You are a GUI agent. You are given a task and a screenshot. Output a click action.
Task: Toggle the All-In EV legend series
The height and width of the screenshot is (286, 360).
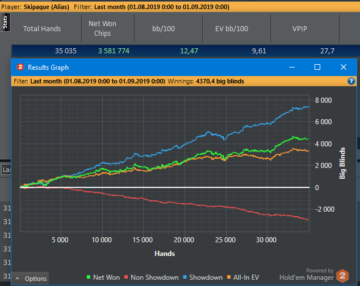[x=243, y=277]
